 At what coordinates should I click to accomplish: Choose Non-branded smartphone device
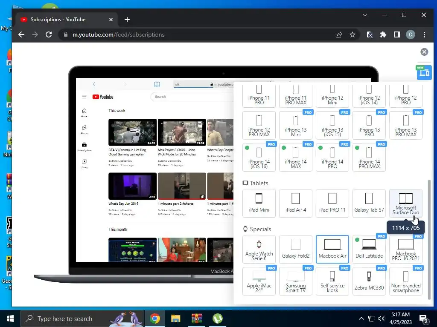tap(406, 281)
